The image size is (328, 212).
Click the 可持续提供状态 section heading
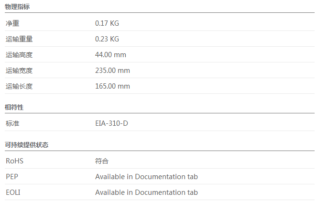pyautogui.click(x=27, y=145)
